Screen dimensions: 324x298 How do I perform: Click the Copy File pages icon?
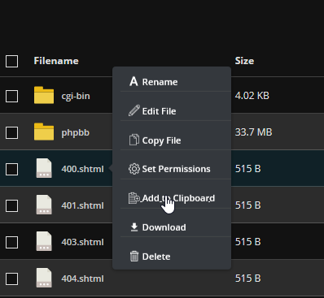click(134, 140)
